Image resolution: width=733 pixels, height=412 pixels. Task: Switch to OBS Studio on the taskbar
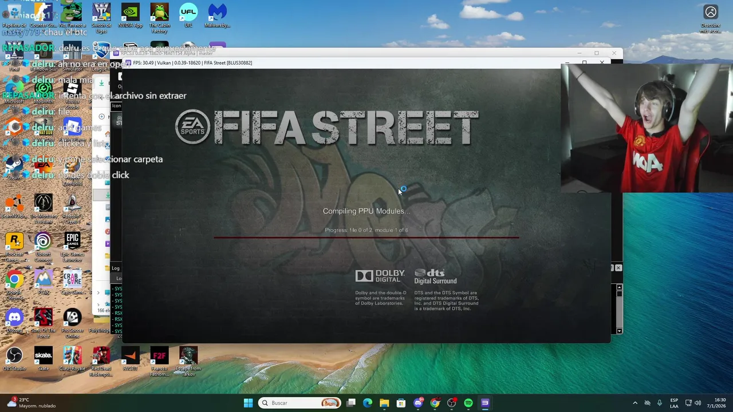pyautogui.click(x=452, y=403)
